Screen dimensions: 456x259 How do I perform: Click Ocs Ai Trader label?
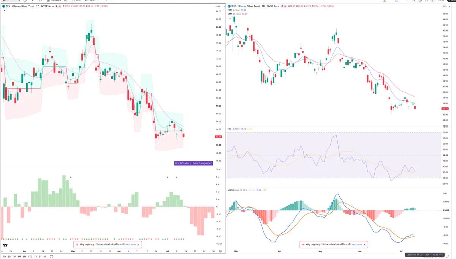point(182,163)
